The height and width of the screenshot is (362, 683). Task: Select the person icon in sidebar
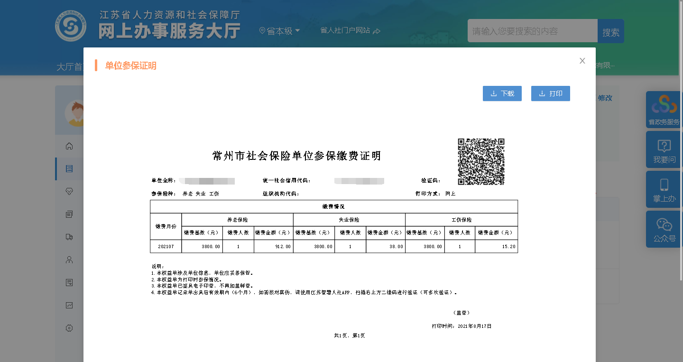tap(69, 260)
